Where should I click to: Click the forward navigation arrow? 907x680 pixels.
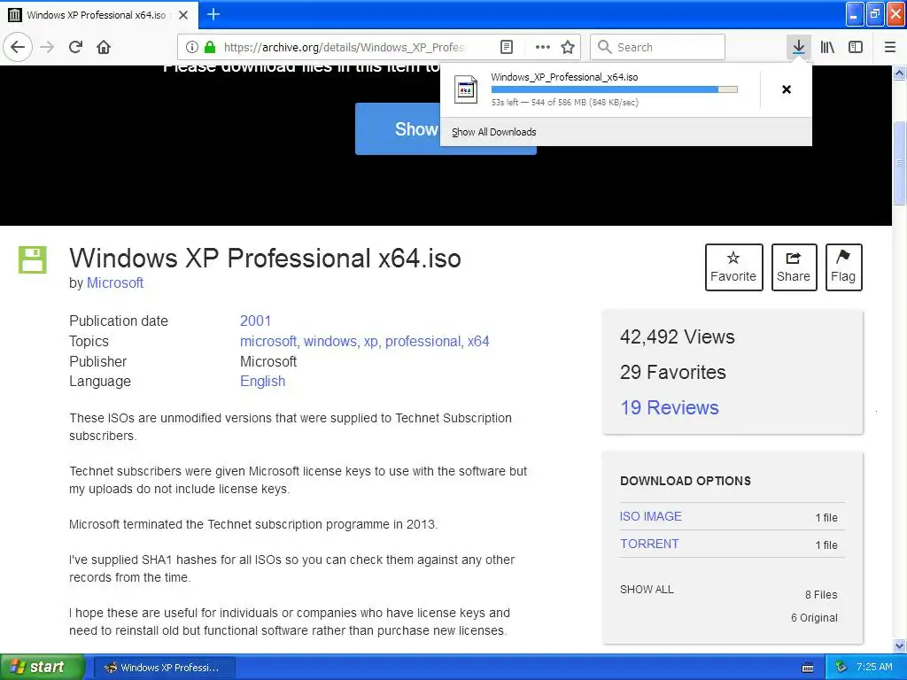(47, 47)
